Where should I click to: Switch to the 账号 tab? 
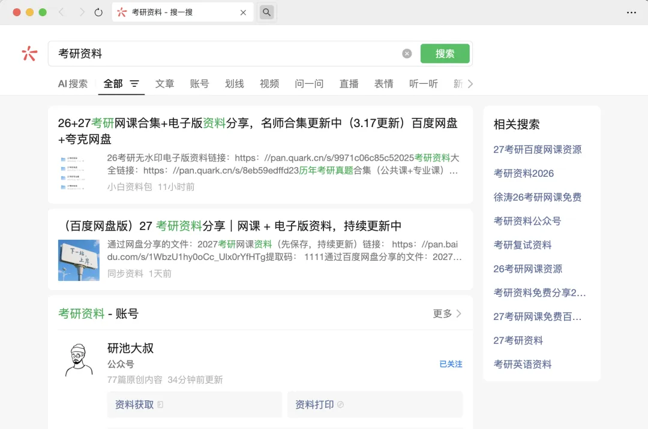pos(199,84)
